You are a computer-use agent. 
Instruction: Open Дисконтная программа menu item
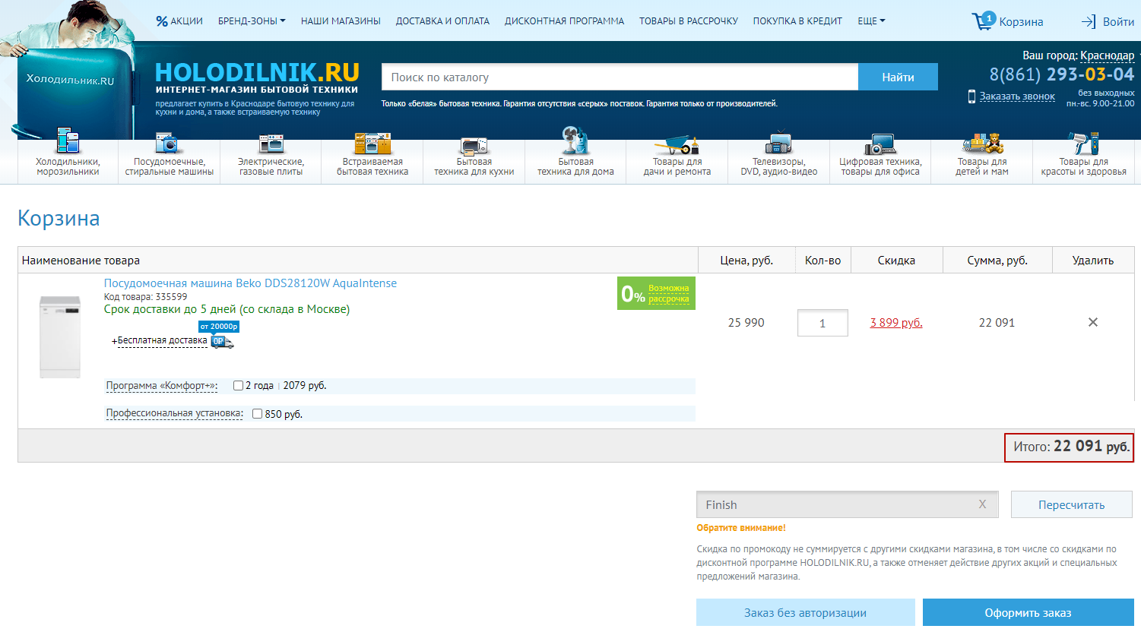(564, 21)
